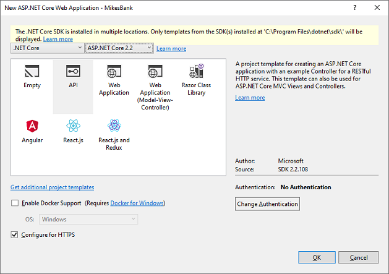Screen dimensions: 389x274
Task: Click the Microsoft author value
Action: (291, 161)
